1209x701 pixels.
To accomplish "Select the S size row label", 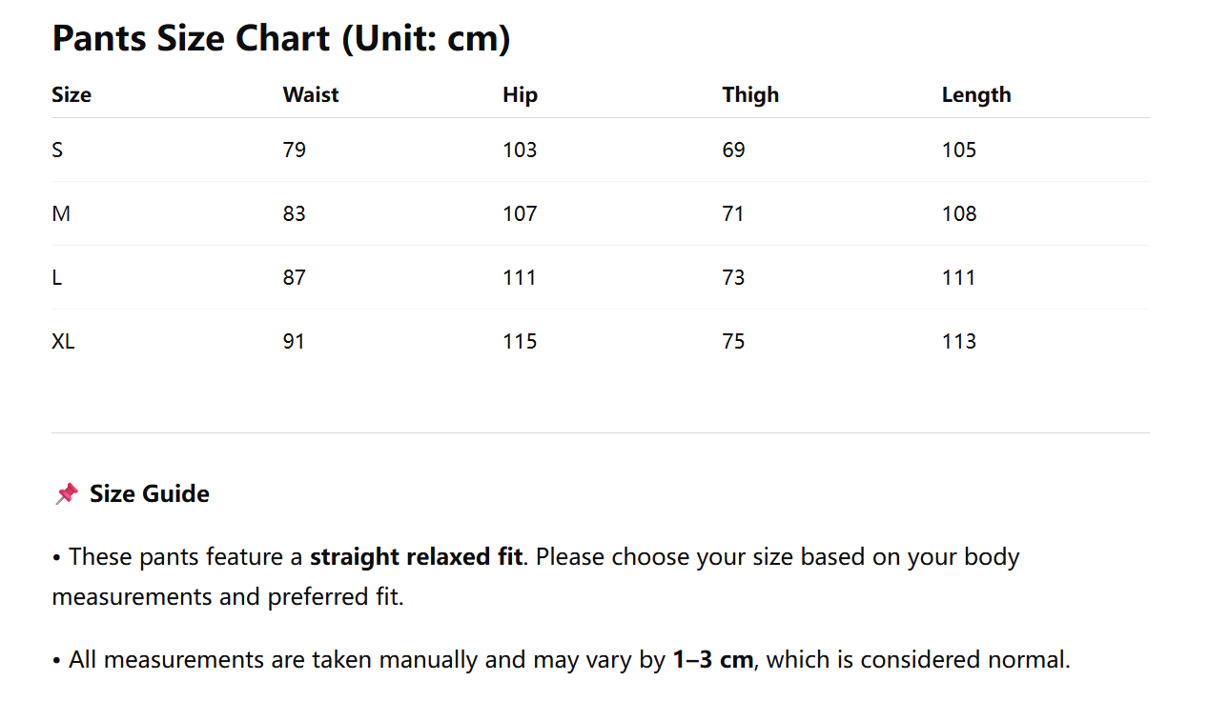I will click(57, 150).
